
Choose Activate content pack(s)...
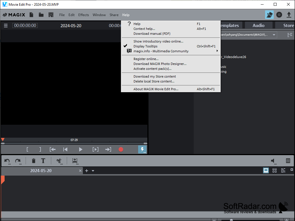click(171, 69)
